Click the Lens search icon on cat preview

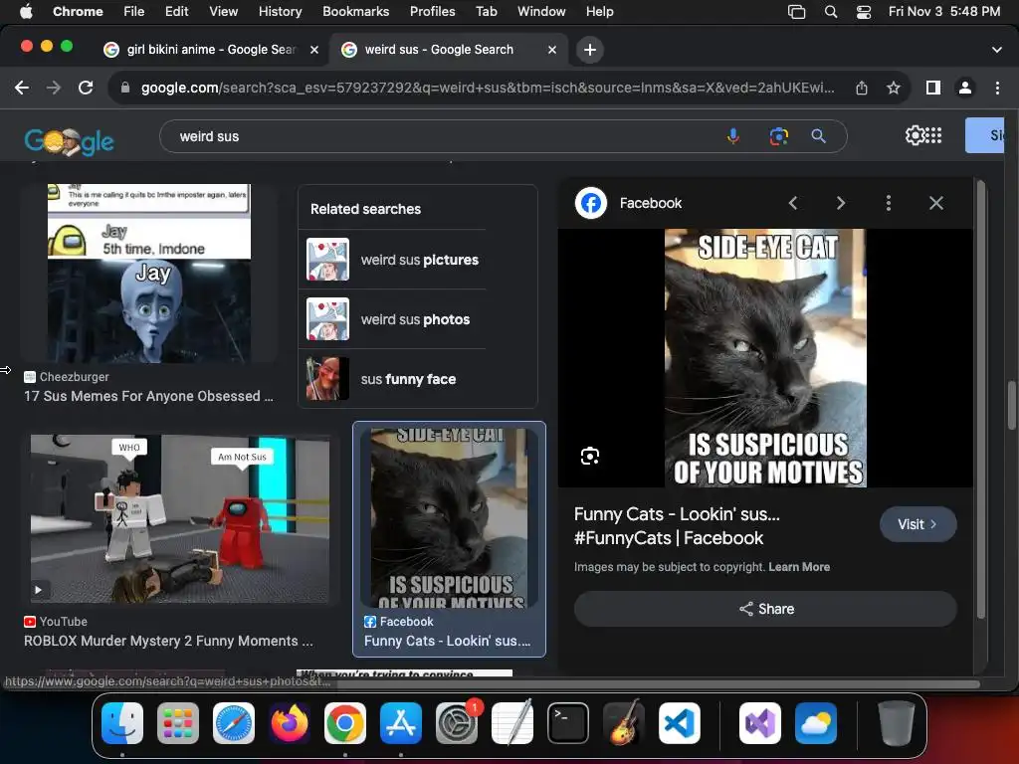point(590,456)
